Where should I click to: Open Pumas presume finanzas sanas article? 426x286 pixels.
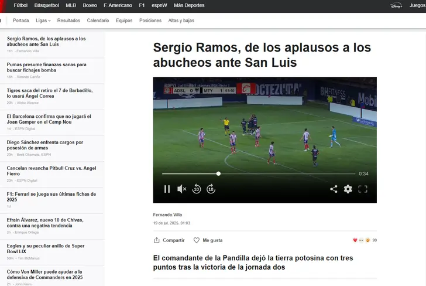coord(46,67)
